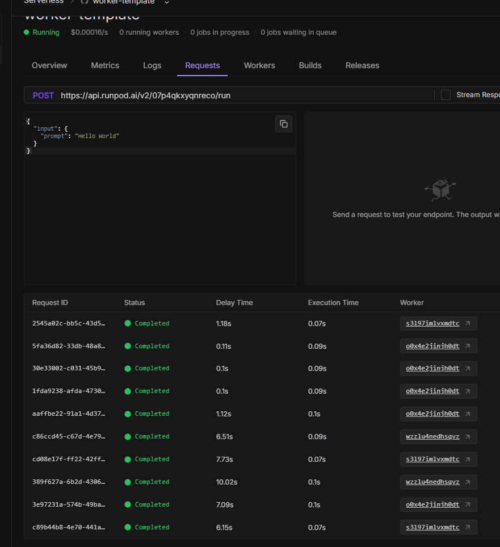Open worker link in the 30e33002 row
This screenshot has height=547, width=500.
tap(438, 369)
